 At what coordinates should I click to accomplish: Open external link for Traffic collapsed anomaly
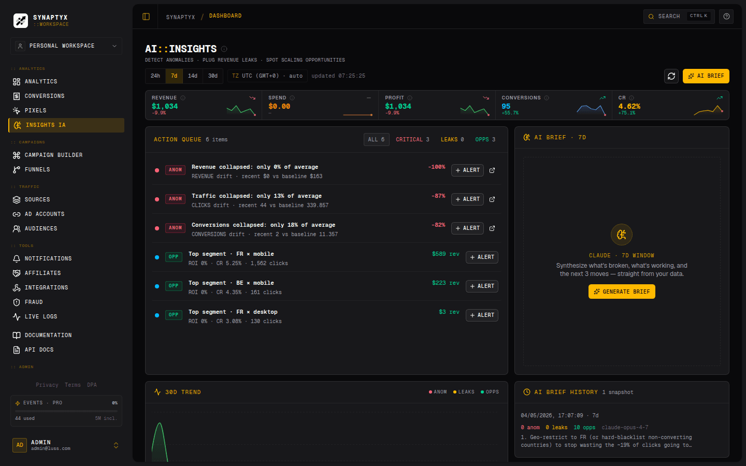492,199
